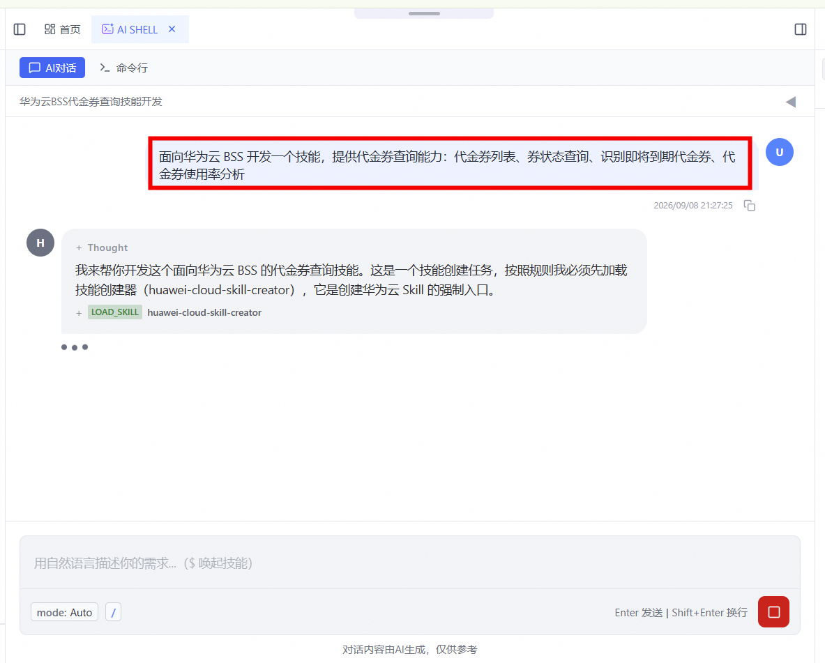Click the top drag handle bar
The image size is (825, 663).
pyautogui.click(x=424, y=13)
